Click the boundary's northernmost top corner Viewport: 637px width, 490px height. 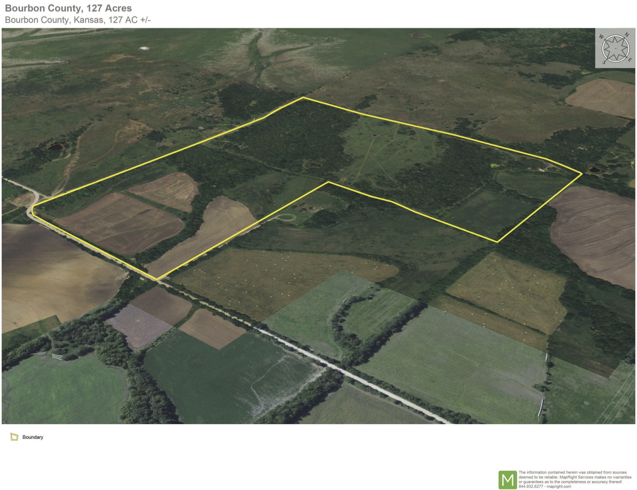pos(303,98)
